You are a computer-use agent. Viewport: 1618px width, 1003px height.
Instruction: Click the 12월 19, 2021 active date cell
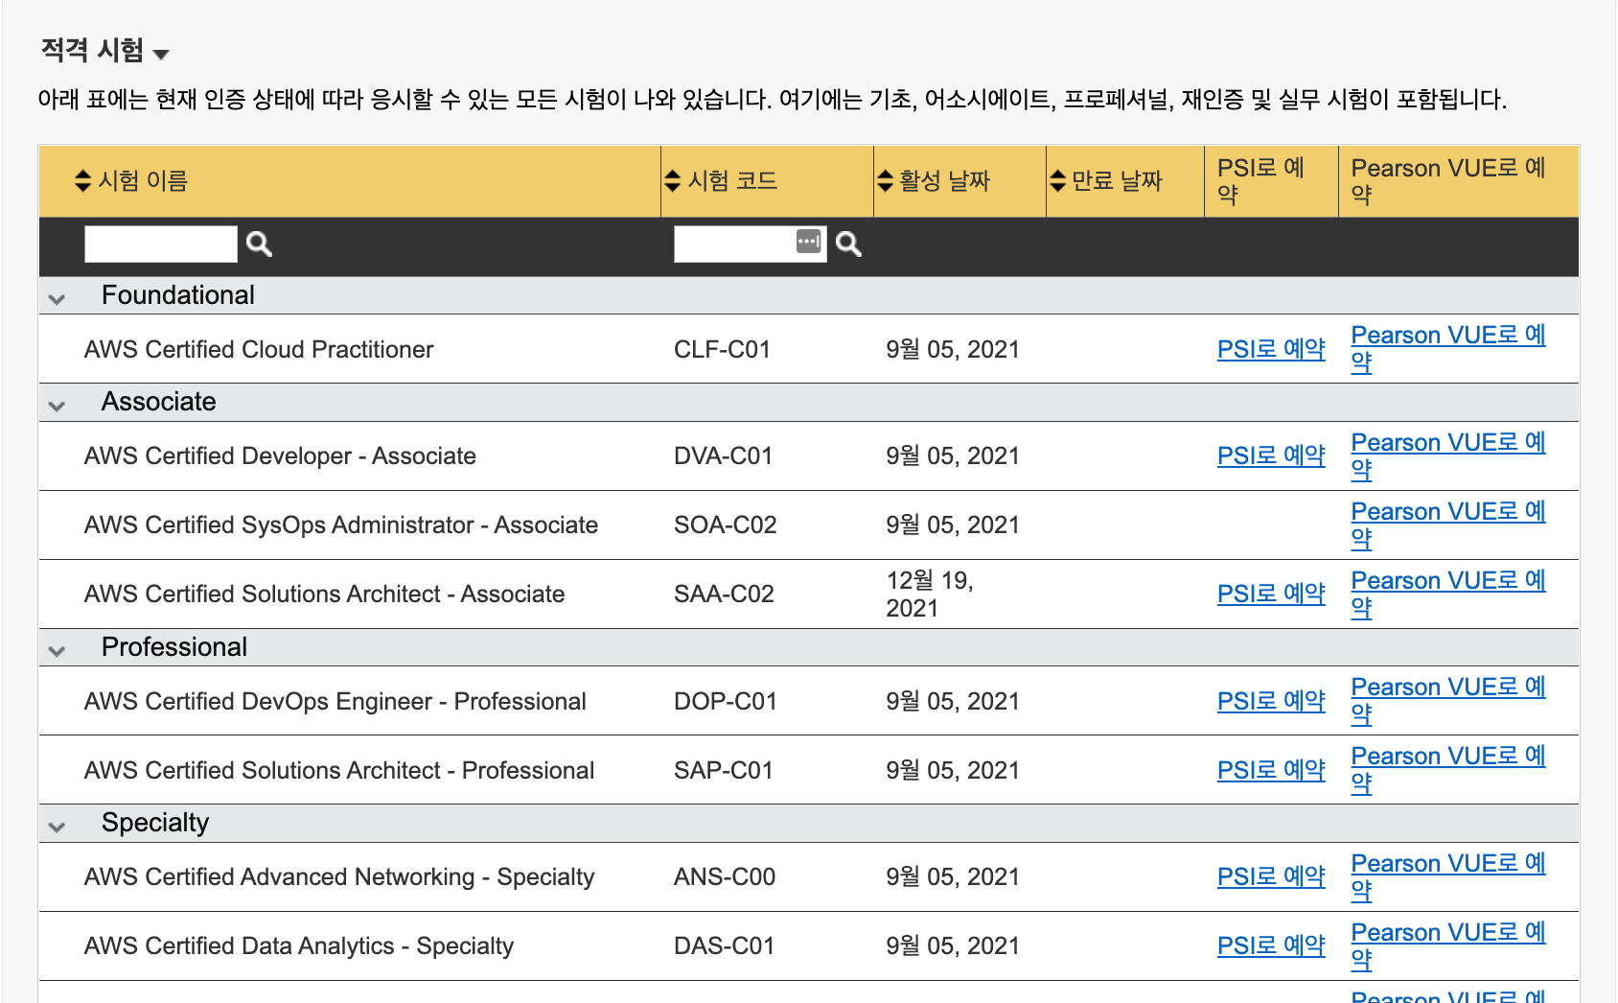(x=930, y=594)
